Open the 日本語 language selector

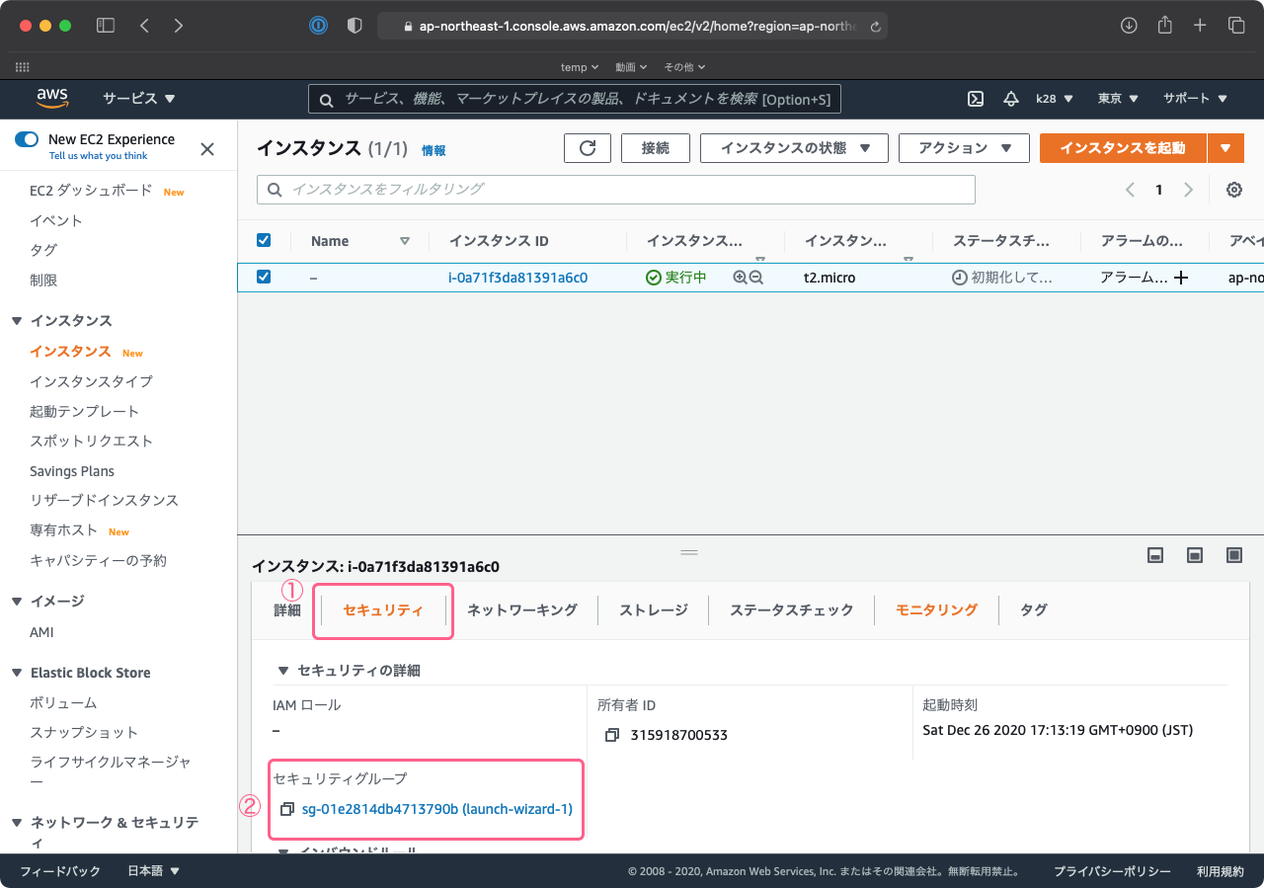[154, 871]
